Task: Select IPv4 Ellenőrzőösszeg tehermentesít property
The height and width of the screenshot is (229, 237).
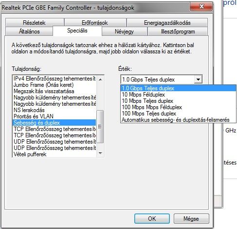Action: (x=55, y=79)
